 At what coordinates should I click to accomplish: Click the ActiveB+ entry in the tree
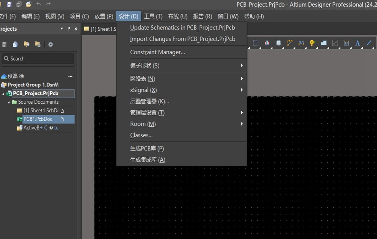tap(33, 128)
